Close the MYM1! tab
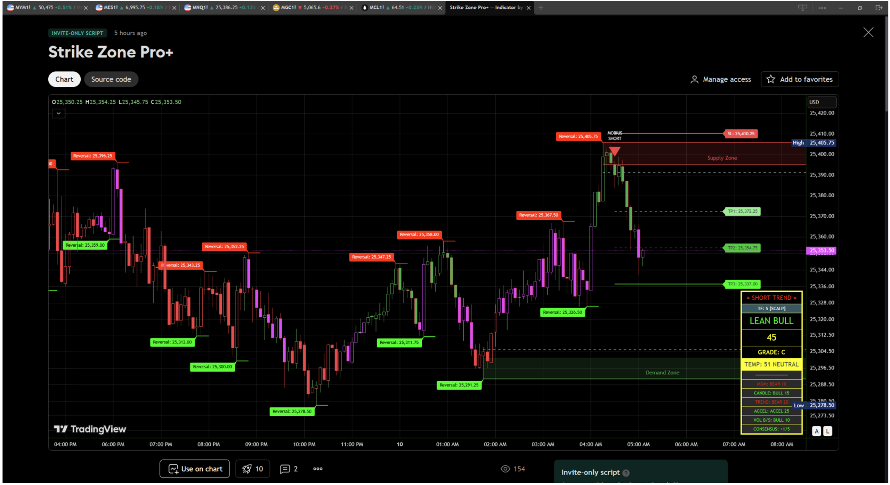Image resolution: width=890 pixels, height=485 pixels. (x=86, y=8)
